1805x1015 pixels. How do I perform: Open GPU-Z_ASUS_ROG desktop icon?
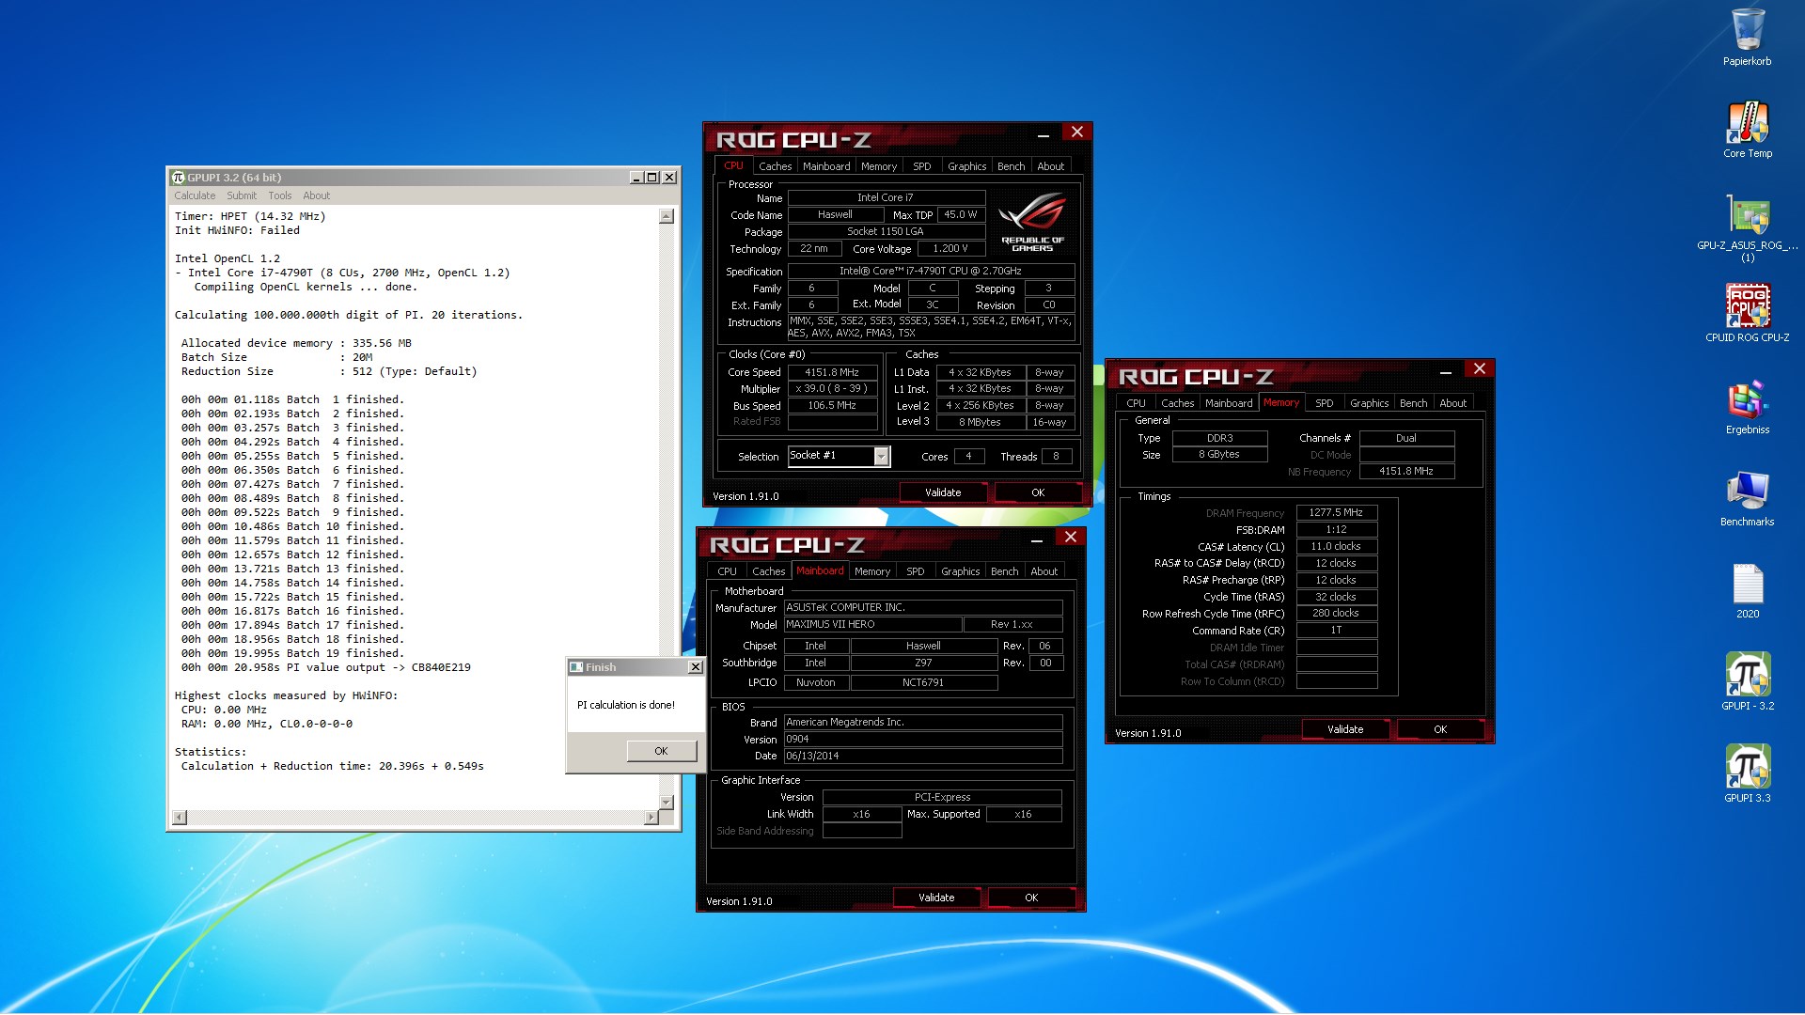tap(1747, 226)
